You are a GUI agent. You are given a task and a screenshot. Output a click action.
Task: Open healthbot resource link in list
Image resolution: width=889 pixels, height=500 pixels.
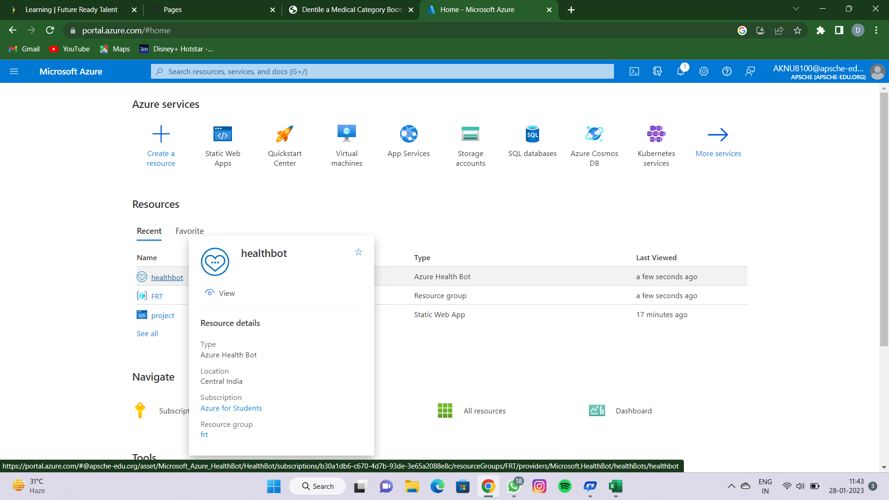click(167, 277)
